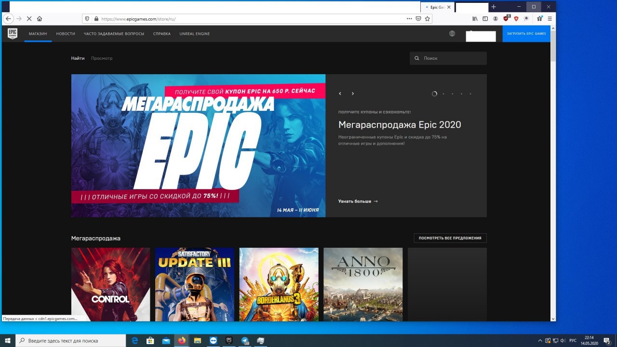The width and height of the screenshot is (617, 347).
Task: Select the second carousel dot indicator
Action: pyautogui.click(x=443, y=94)
